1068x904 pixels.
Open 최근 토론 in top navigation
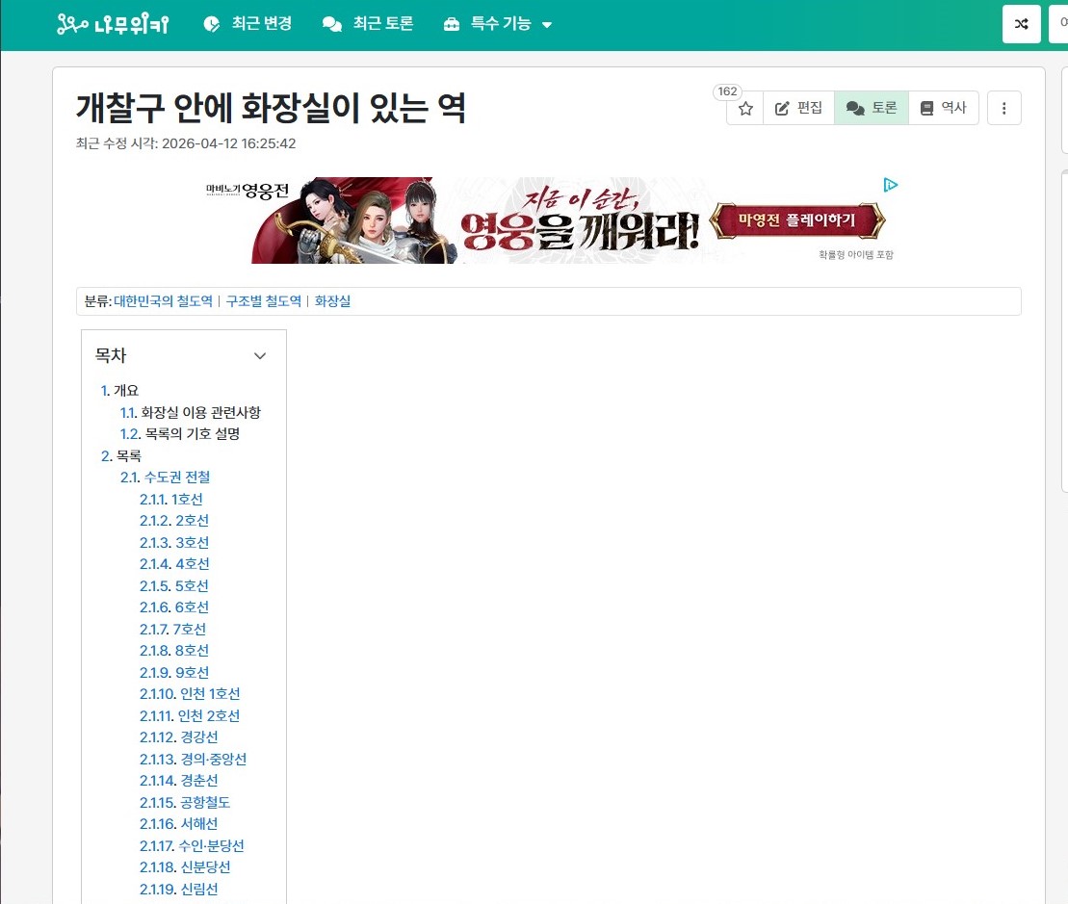click(368, 24)
